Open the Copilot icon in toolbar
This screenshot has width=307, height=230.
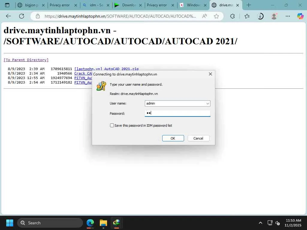coord(300,16)
